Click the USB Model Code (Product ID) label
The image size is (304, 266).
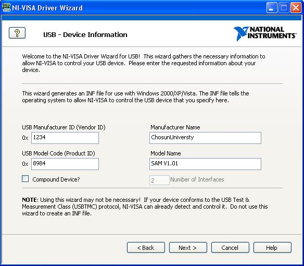tap(58, 153)
